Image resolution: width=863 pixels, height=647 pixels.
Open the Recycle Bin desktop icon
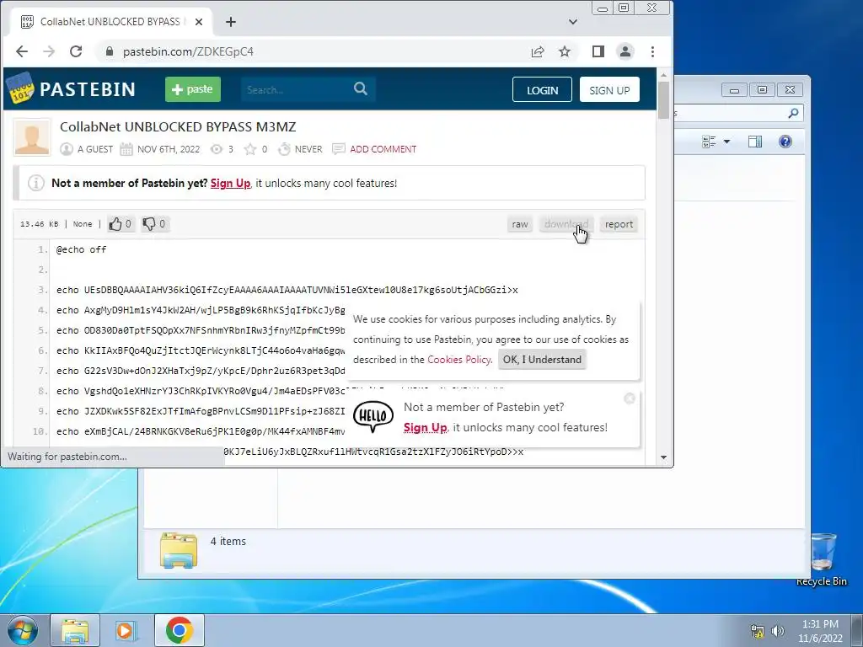pyautogui.click(x=821, y=559)
